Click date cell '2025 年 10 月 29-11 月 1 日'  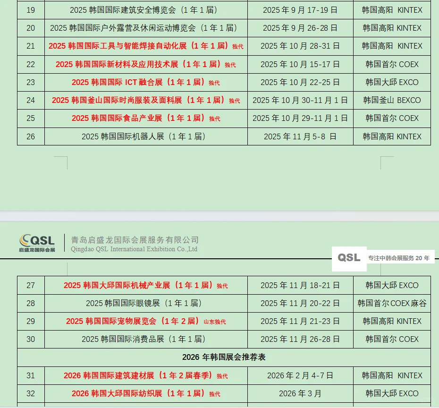coord(300,118)
